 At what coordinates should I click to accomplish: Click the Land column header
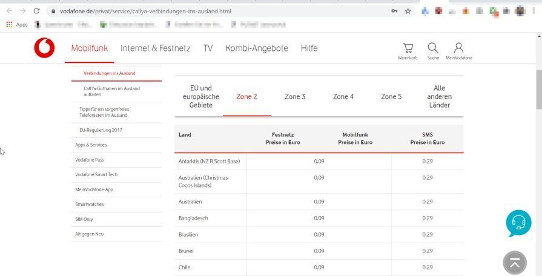pos(185,135)
